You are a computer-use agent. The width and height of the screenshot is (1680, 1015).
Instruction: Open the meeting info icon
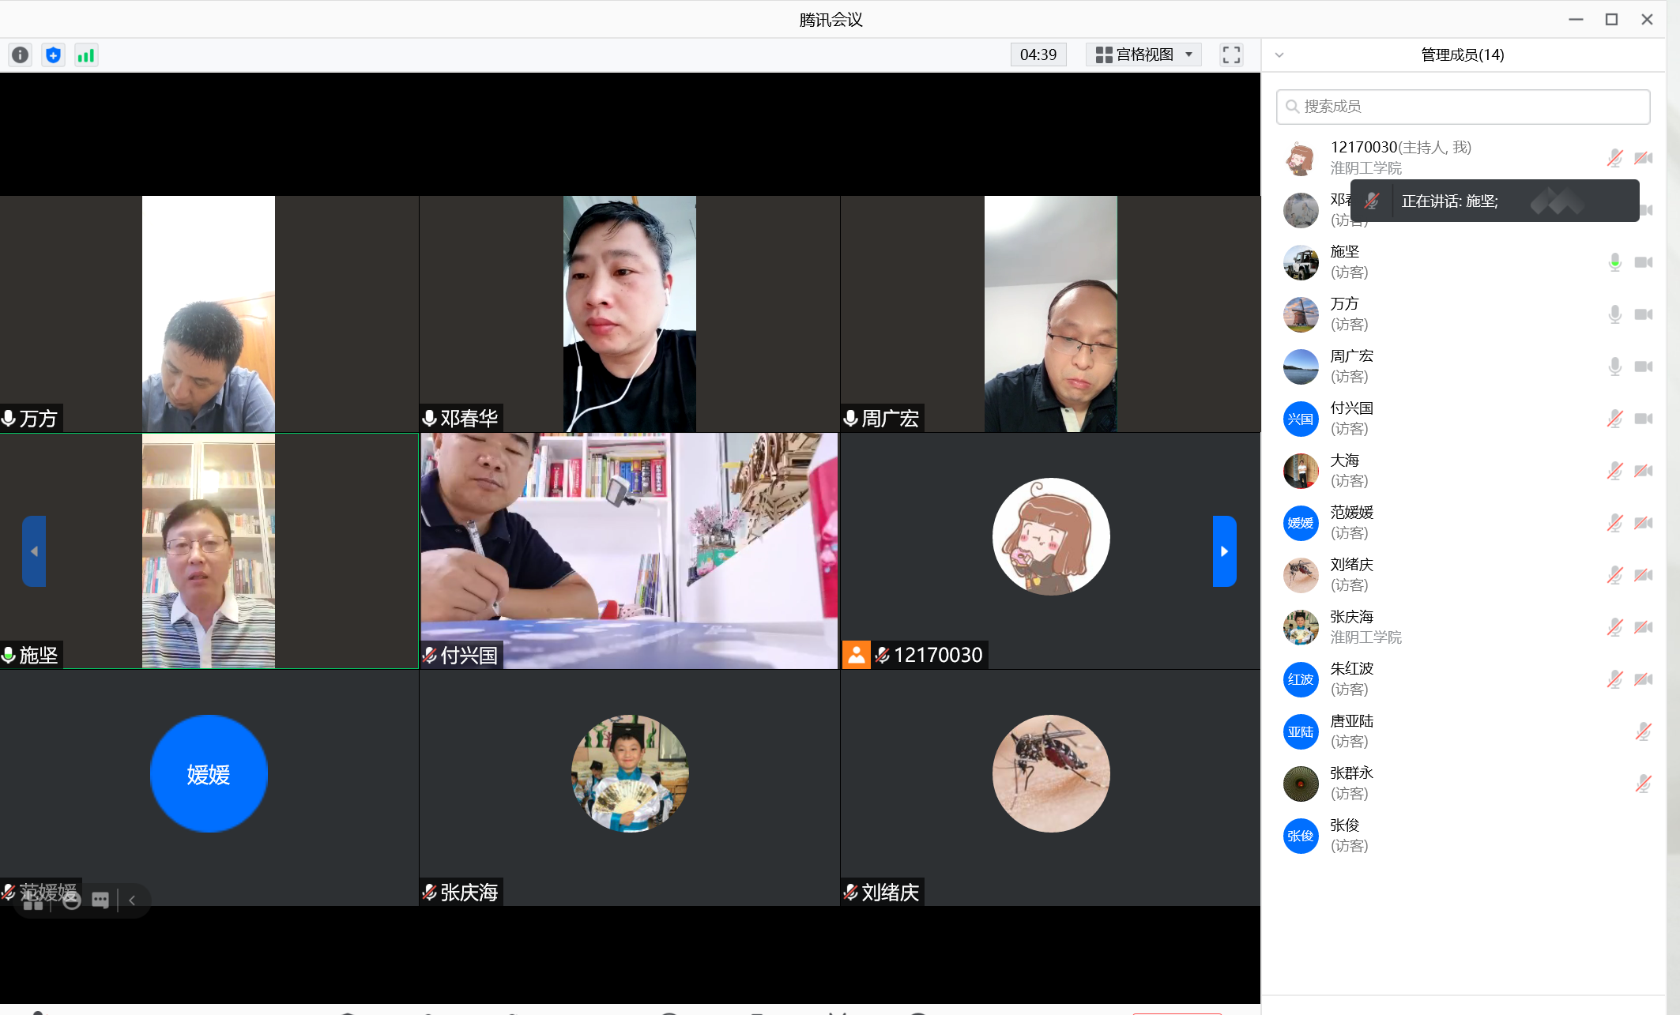point(20,55)
